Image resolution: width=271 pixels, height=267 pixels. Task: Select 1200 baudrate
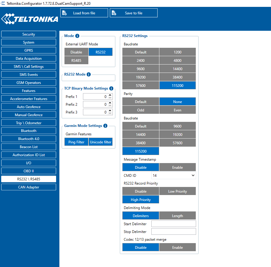pyautogui.click(x=178, y=52)
